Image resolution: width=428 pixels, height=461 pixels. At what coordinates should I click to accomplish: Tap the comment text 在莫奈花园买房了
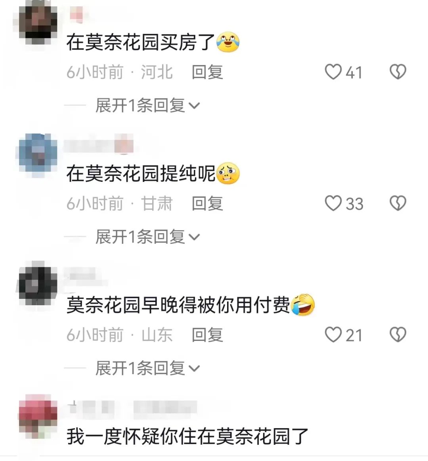[x=141, y=42]
